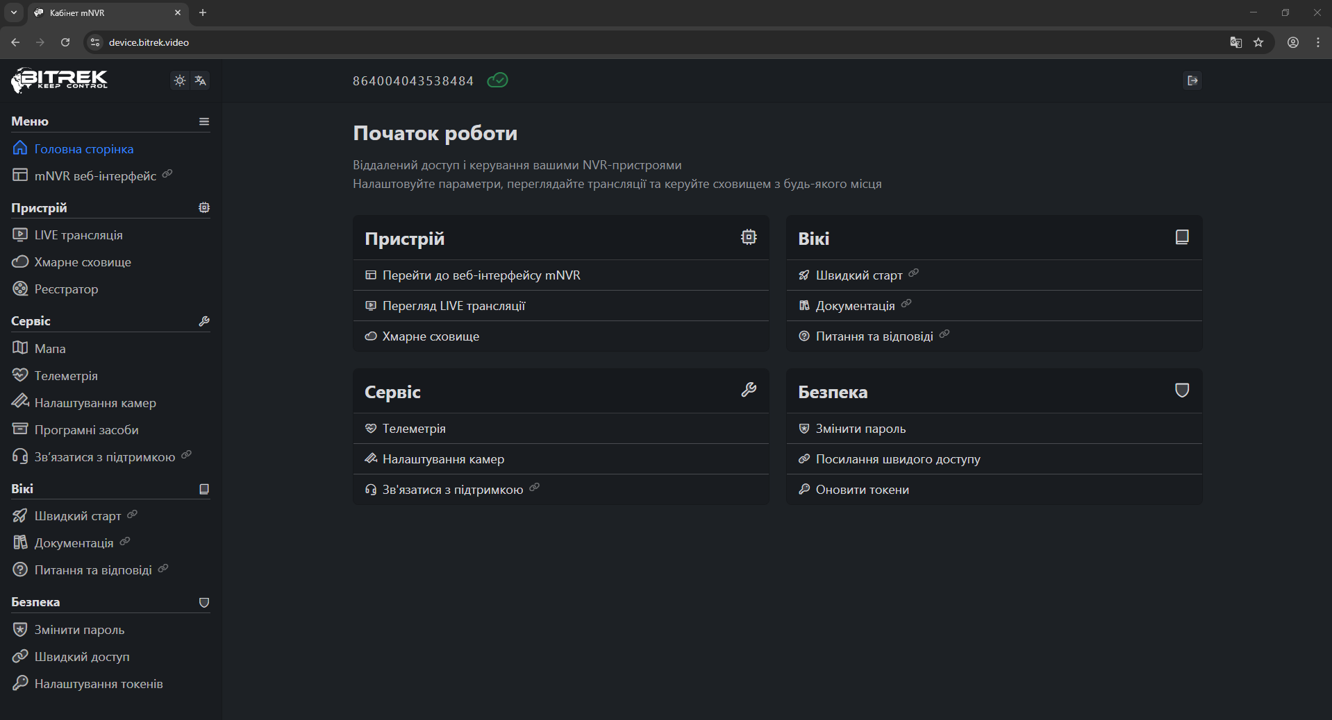Open LIVE трансляція in sidebar

point(78,235)
